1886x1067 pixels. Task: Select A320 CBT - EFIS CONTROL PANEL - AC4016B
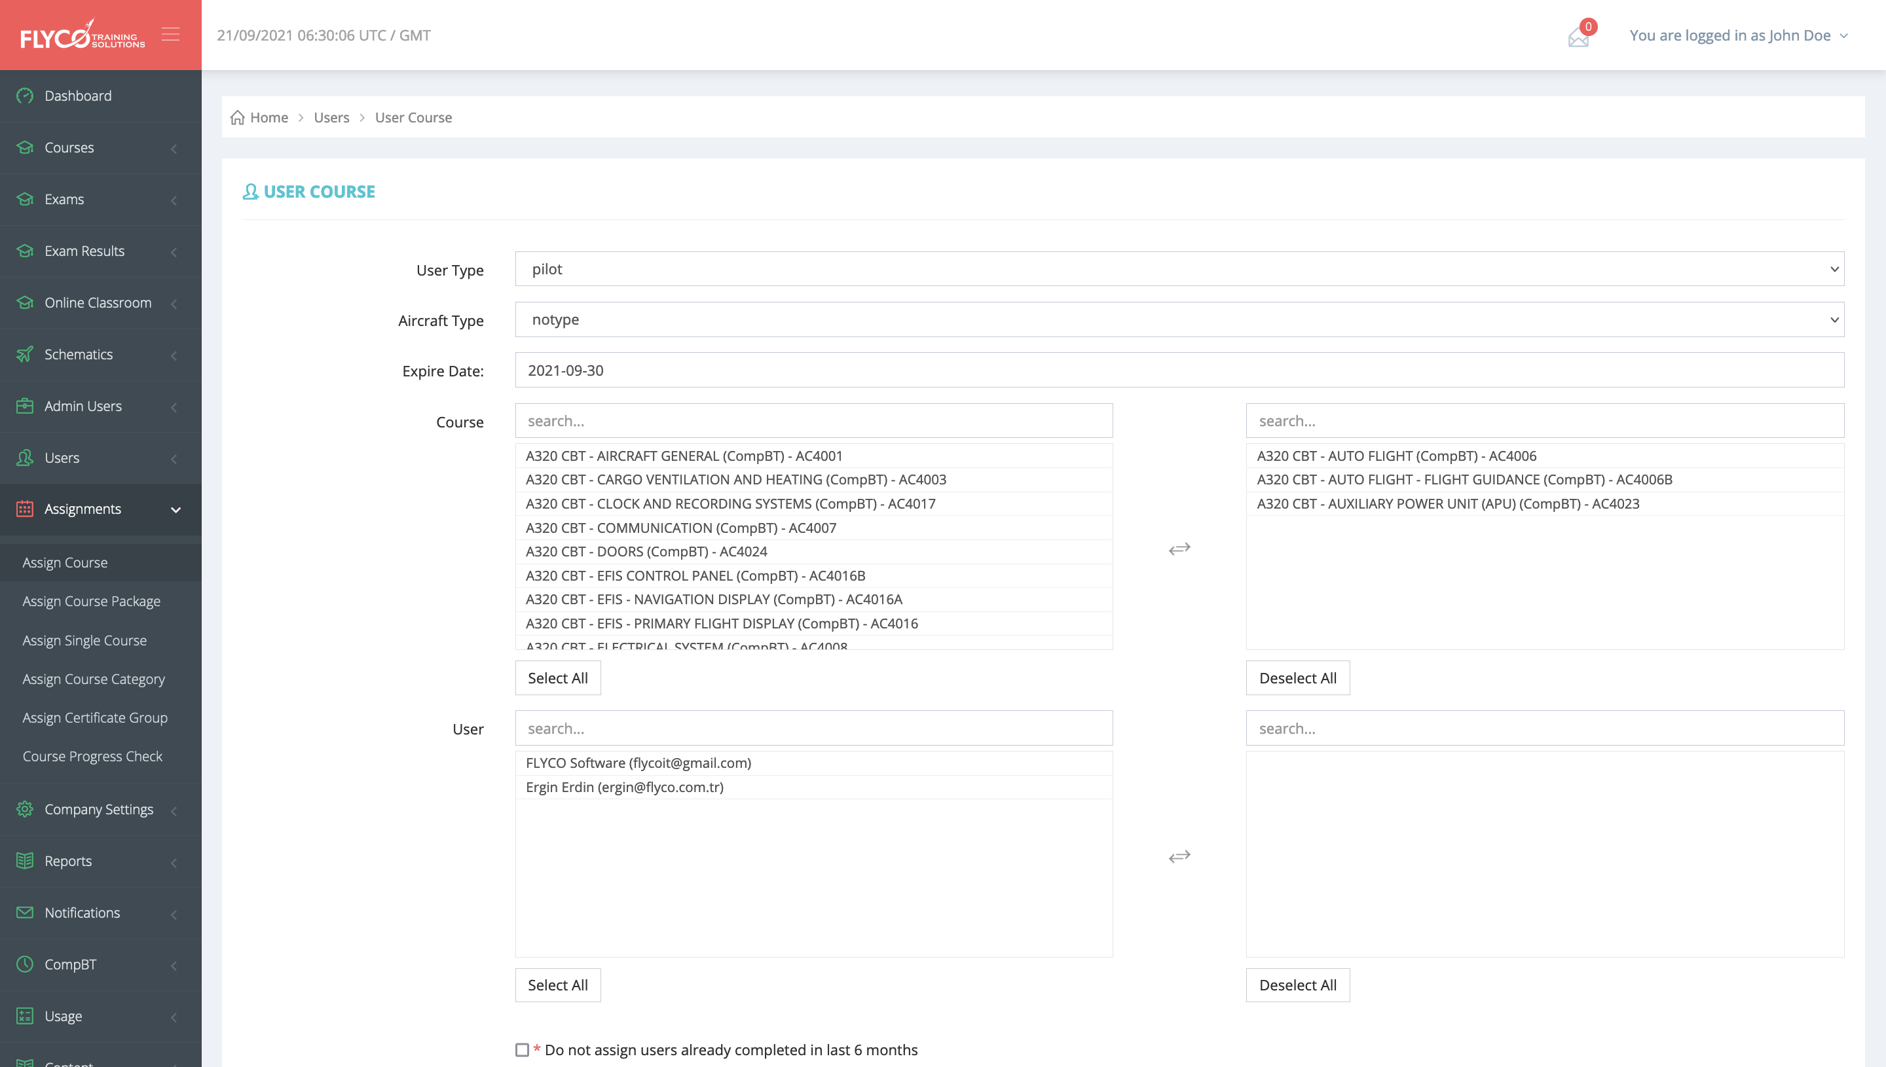pyautogui.click(x=813, y=575)
